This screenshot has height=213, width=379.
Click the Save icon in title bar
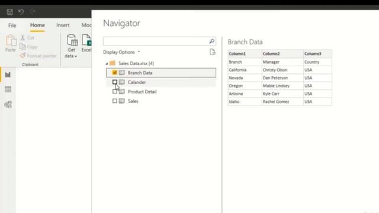pos(9,12)
